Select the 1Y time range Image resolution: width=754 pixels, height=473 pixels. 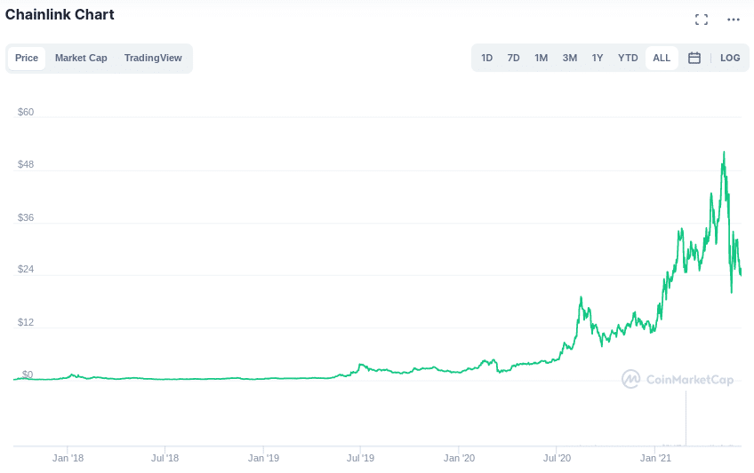click(597, 58)
